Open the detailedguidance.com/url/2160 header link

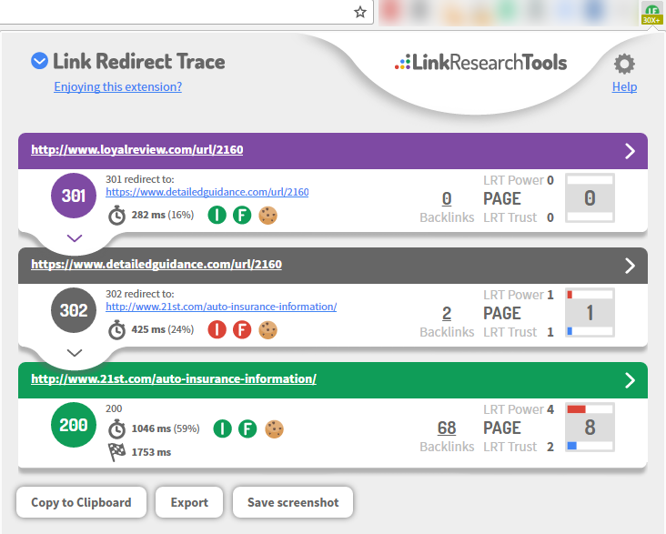[x=156, y=264]
